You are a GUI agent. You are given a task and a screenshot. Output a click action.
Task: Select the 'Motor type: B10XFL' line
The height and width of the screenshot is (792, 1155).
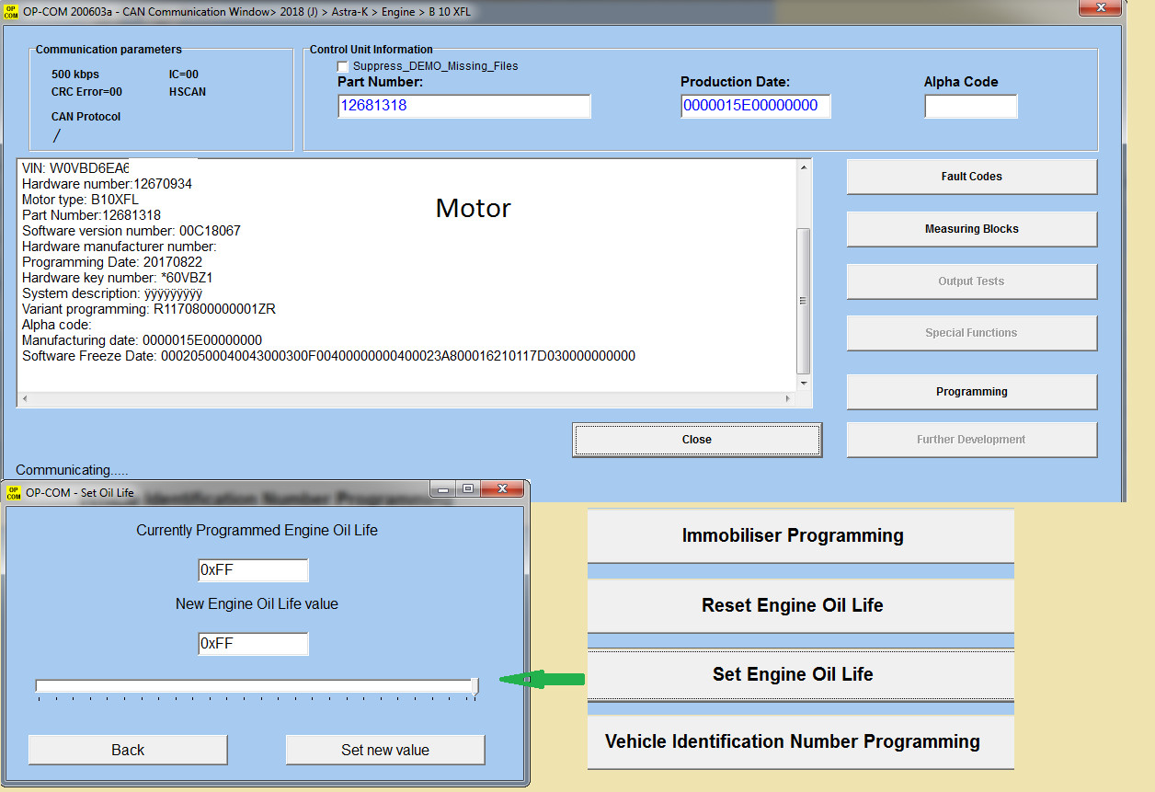pyautogui.click(x=81, y=200)
